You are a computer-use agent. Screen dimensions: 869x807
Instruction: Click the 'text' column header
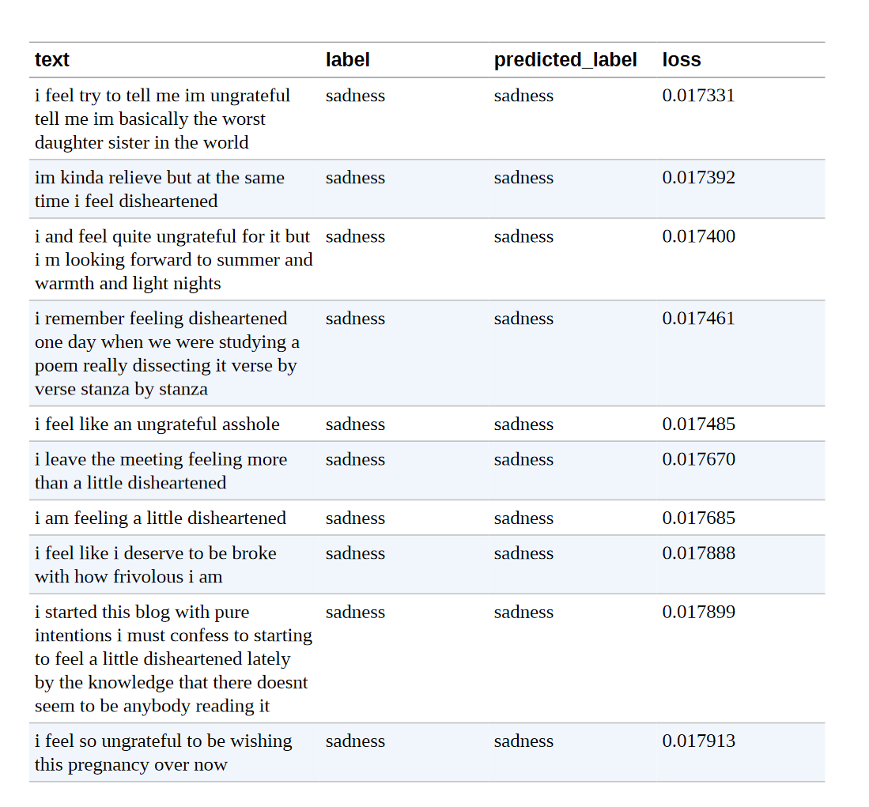51,60
